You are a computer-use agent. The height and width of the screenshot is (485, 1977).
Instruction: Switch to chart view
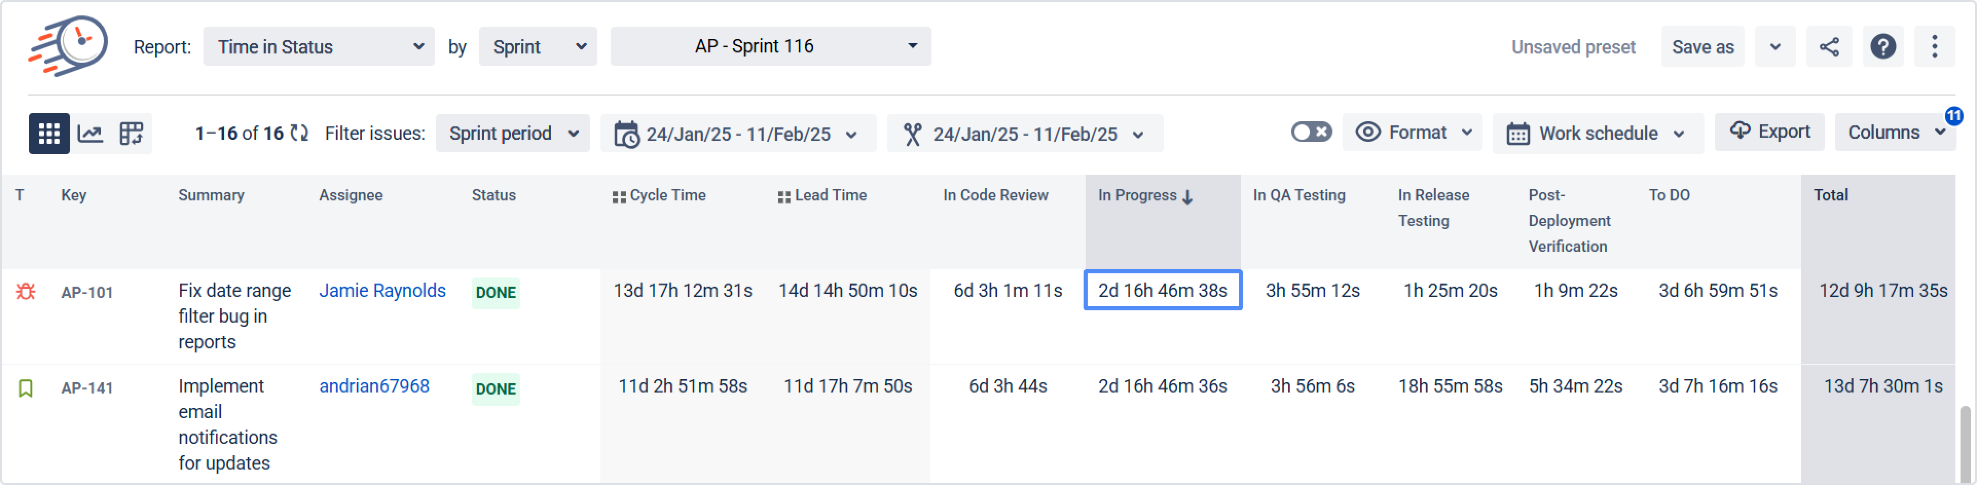pyautogui.click(x=90, y=134)
